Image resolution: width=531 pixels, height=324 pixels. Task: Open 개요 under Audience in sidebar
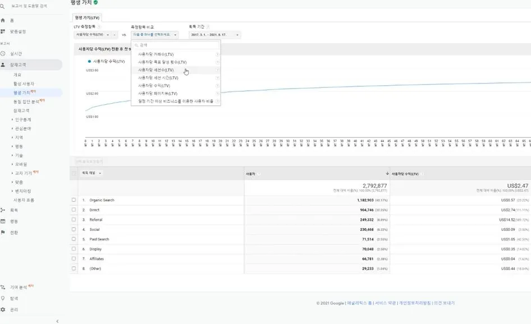click(x=17, y=75)
